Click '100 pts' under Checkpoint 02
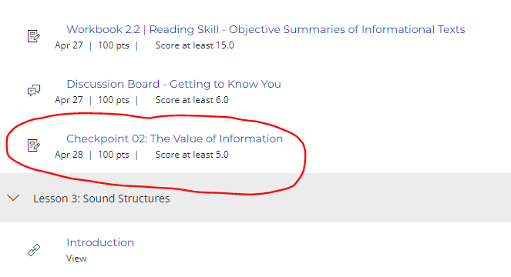 (113, 155)
